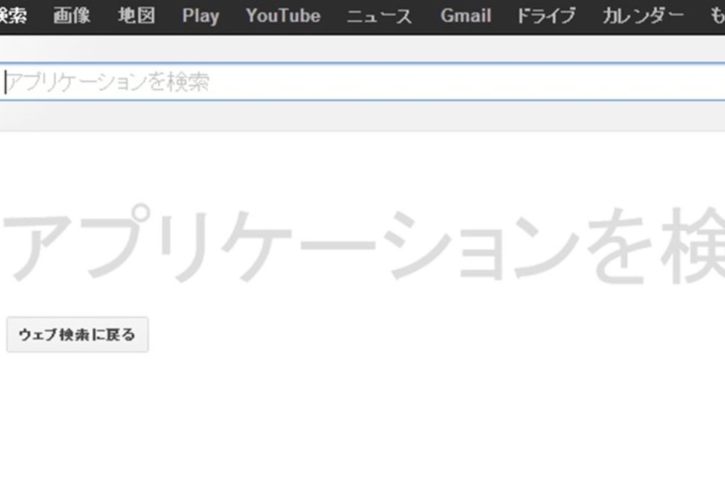This screenshot has height=483, width=725.
Task: Open 地図 maps from navigation bar
Action: 136,16
